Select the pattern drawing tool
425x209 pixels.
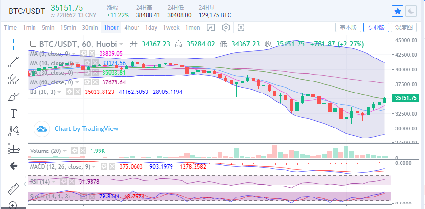coord(13,131)
